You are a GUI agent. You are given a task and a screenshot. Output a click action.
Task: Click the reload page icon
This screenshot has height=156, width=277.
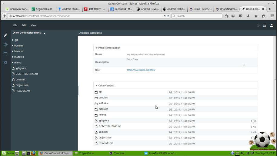click(x=168, y=16)
